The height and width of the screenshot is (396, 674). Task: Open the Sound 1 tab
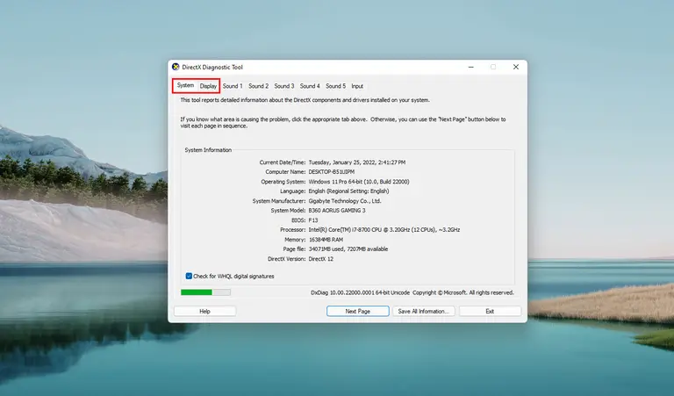(233, 86)
